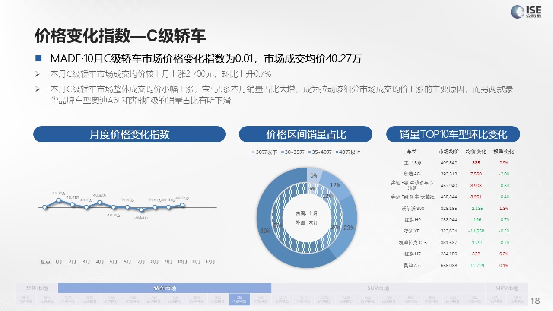This screenshot has width=553, height=311.
Task: Select the 24% inner donut segment
Action: tap(335, 227)
